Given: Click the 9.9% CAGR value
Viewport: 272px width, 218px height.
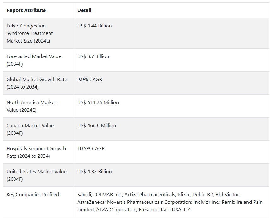Looking at the screenshot, I should pyautogui.click(x=90, y=80).
